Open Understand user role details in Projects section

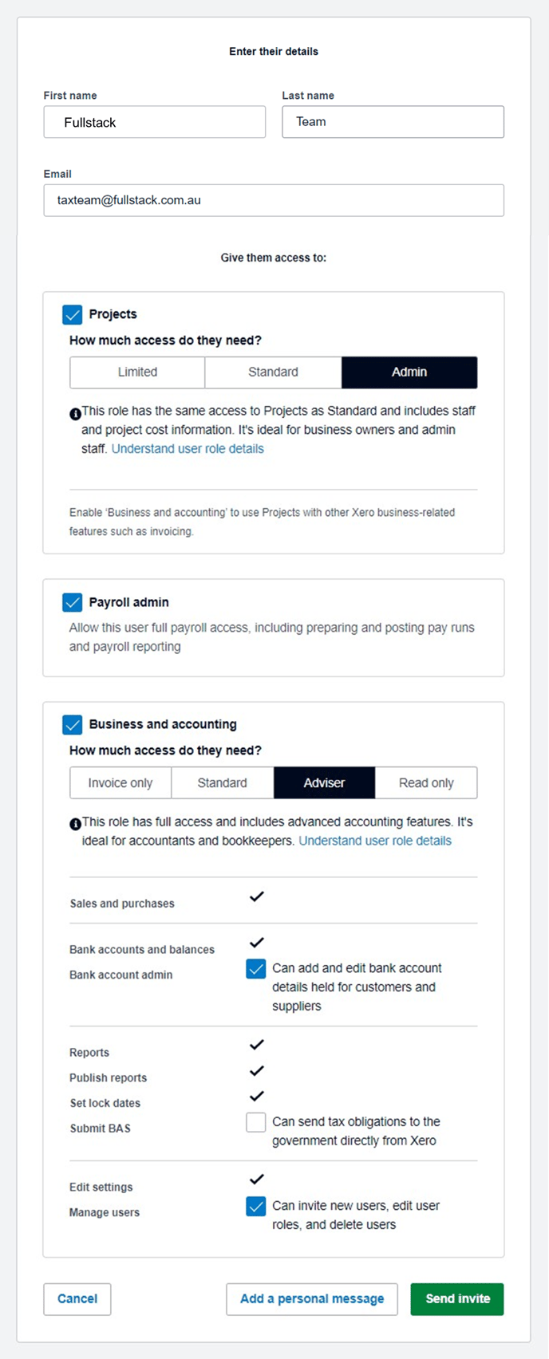tap(187, 448)
